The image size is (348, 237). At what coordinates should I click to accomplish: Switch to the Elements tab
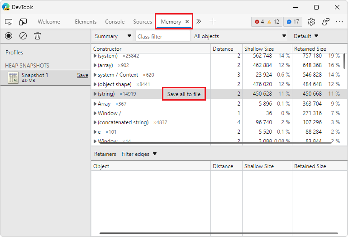point(86,22)
